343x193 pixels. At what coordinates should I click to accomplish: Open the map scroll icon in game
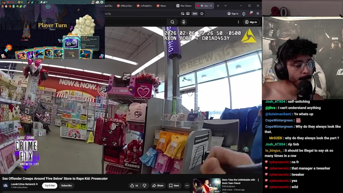pyautogui.click(x=93, y=2)
